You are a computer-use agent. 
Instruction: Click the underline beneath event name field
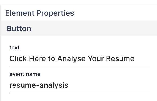[79, 93]
